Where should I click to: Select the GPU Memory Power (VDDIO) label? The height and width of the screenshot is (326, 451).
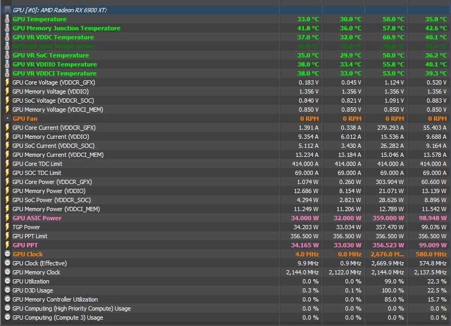click(49, 191)
